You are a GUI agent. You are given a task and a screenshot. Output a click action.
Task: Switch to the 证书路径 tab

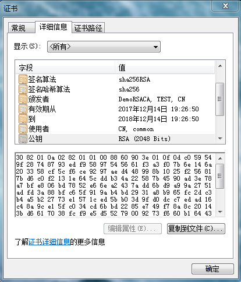(88, 28)
